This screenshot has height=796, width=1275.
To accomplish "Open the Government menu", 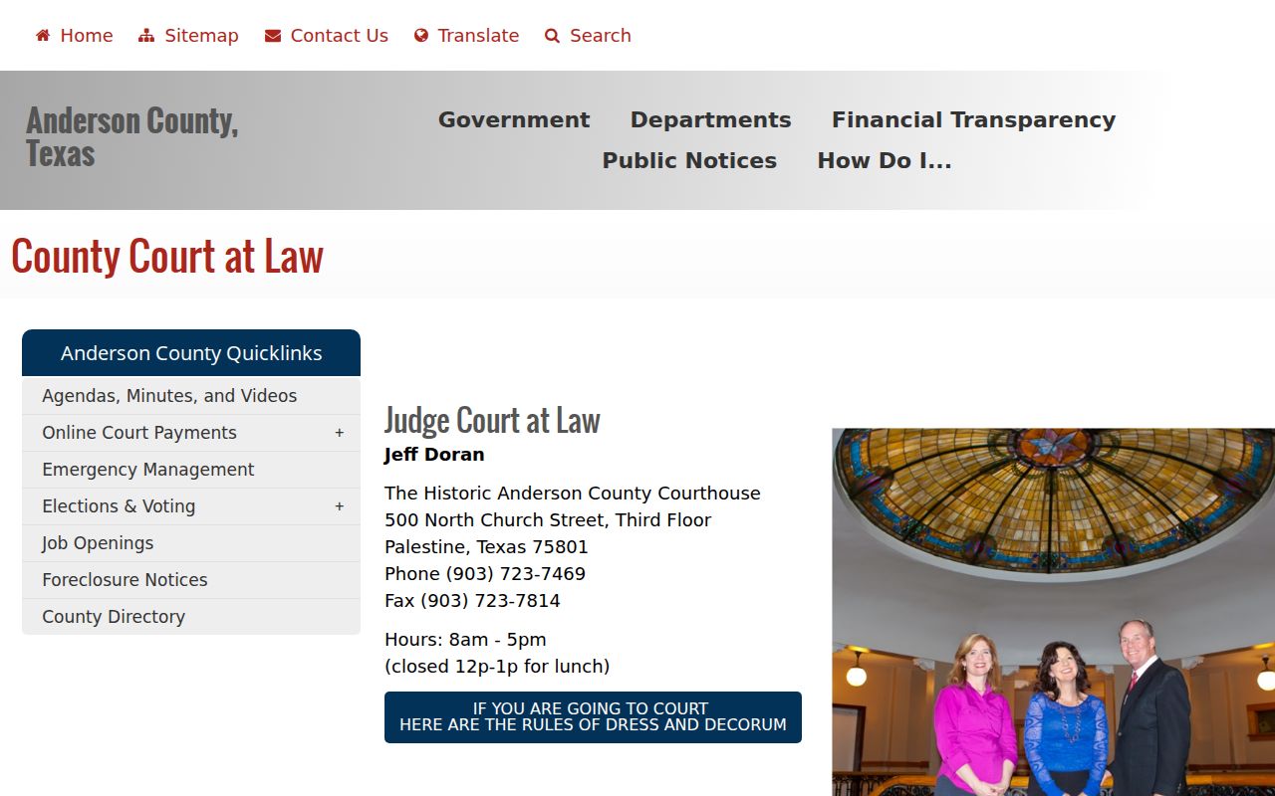I will coord(514,120).
